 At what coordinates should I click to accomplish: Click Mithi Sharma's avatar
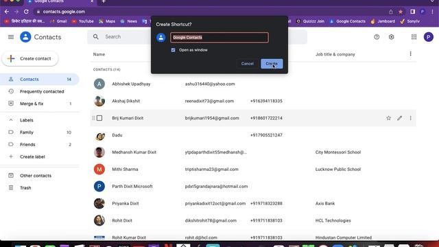(99, 169)
